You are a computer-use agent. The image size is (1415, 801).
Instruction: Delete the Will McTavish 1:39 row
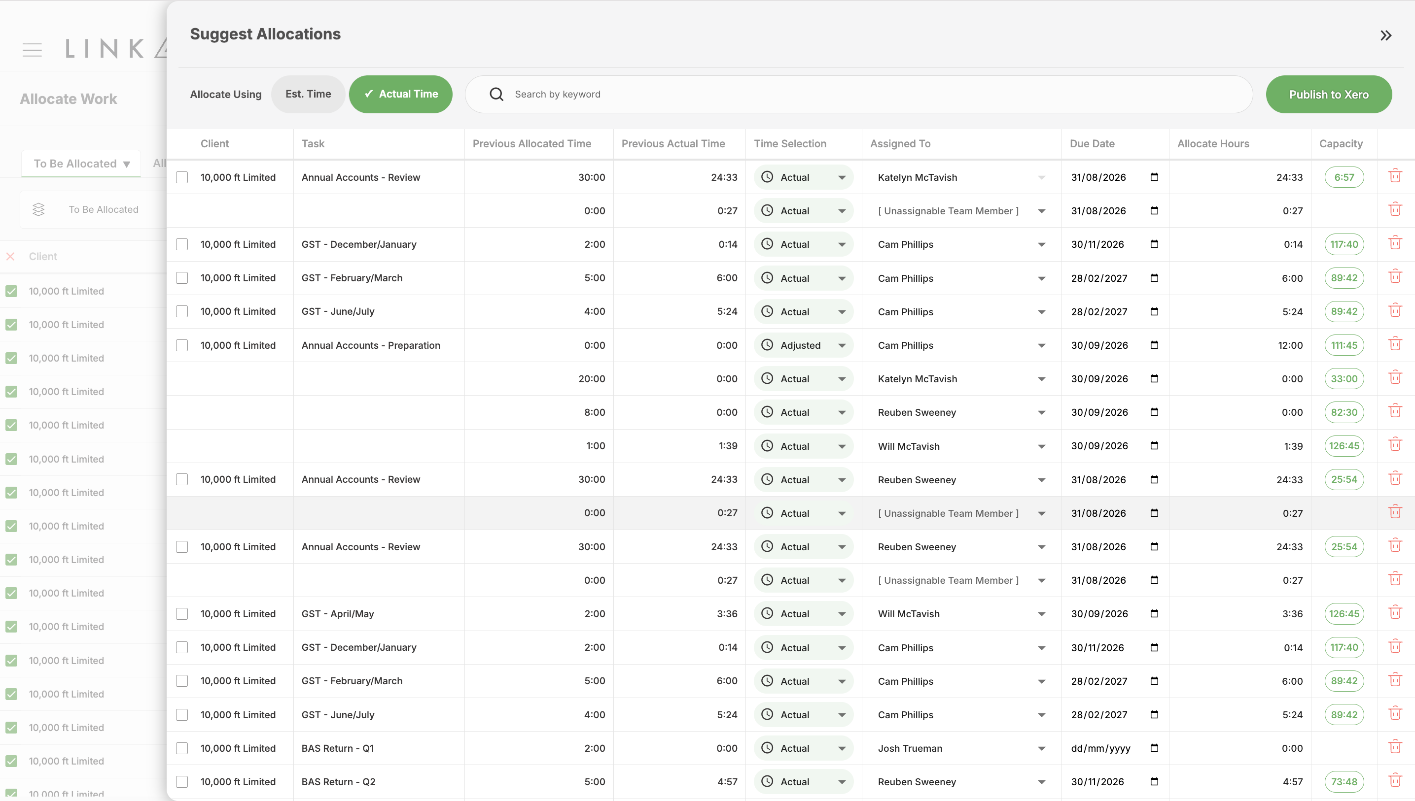point(1395,444)
